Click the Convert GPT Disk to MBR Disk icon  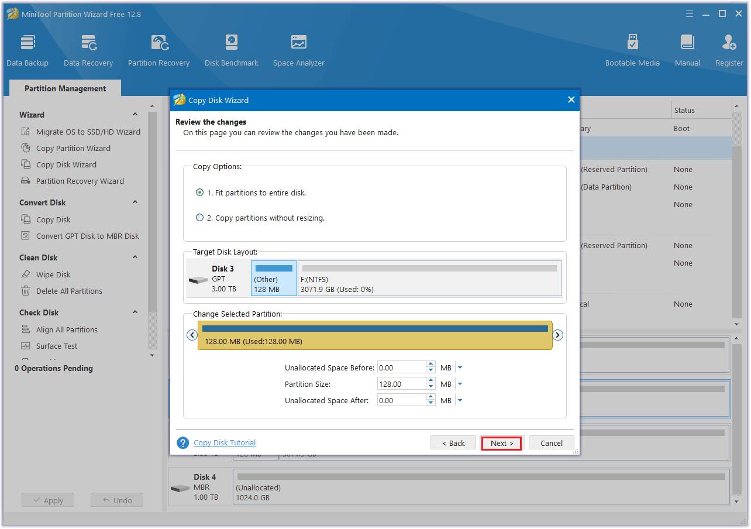coord(26,236)
